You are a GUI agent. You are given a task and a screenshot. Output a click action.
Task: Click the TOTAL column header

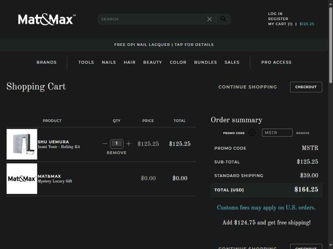[x=180, y=120]
